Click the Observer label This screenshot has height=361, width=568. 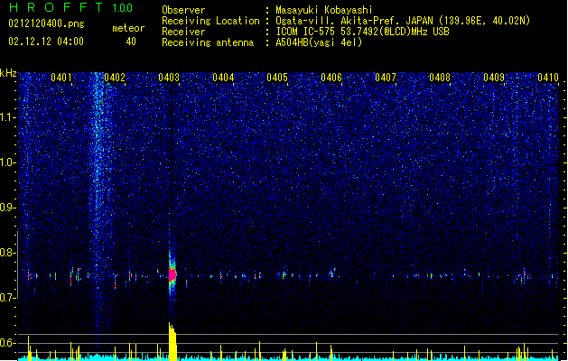click(x=183, y=10)
